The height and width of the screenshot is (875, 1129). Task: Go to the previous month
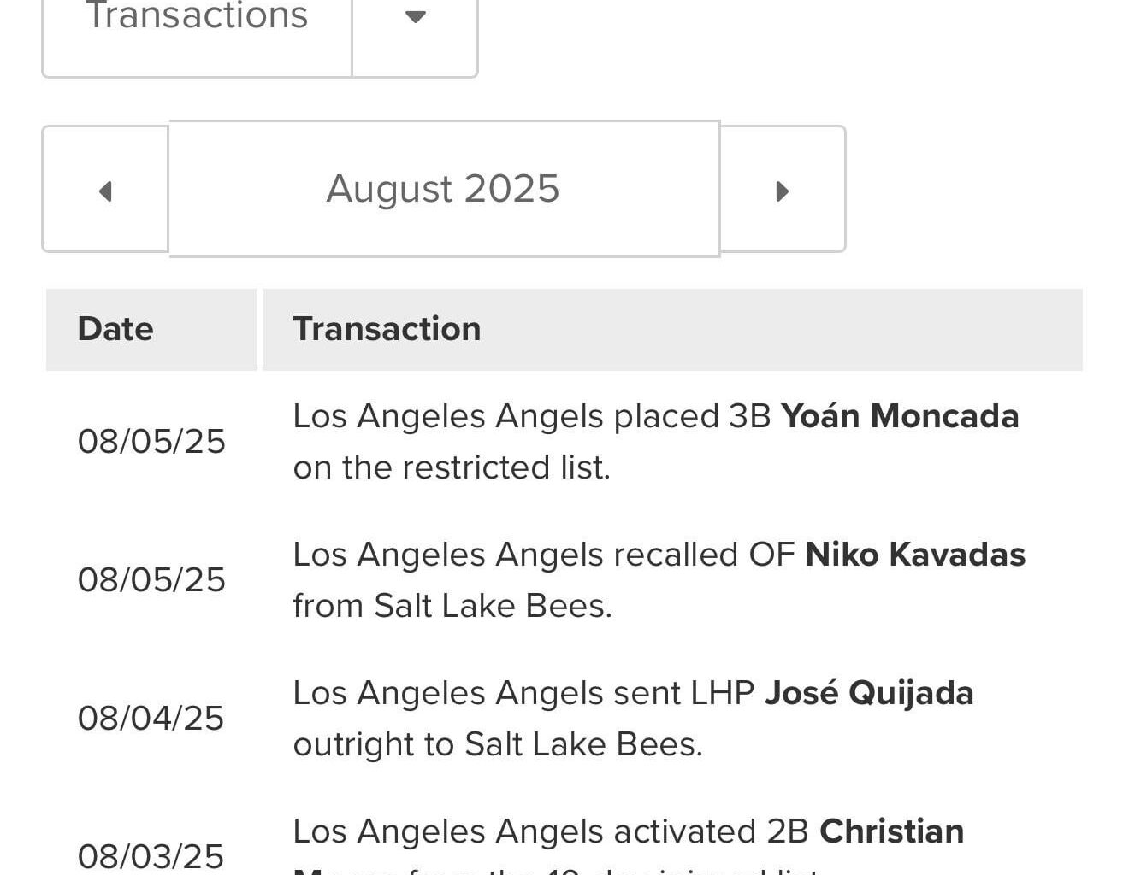point(105,190)
